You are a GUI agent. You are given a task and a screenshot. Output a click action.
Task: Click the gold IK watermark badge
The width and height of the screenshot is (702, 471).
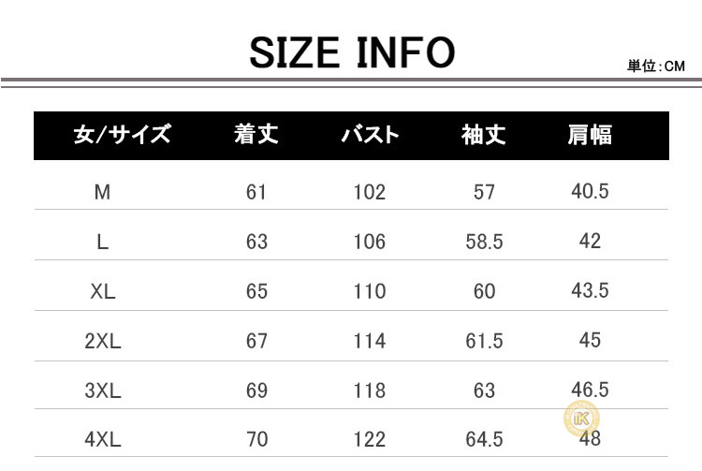click(581, 419)
